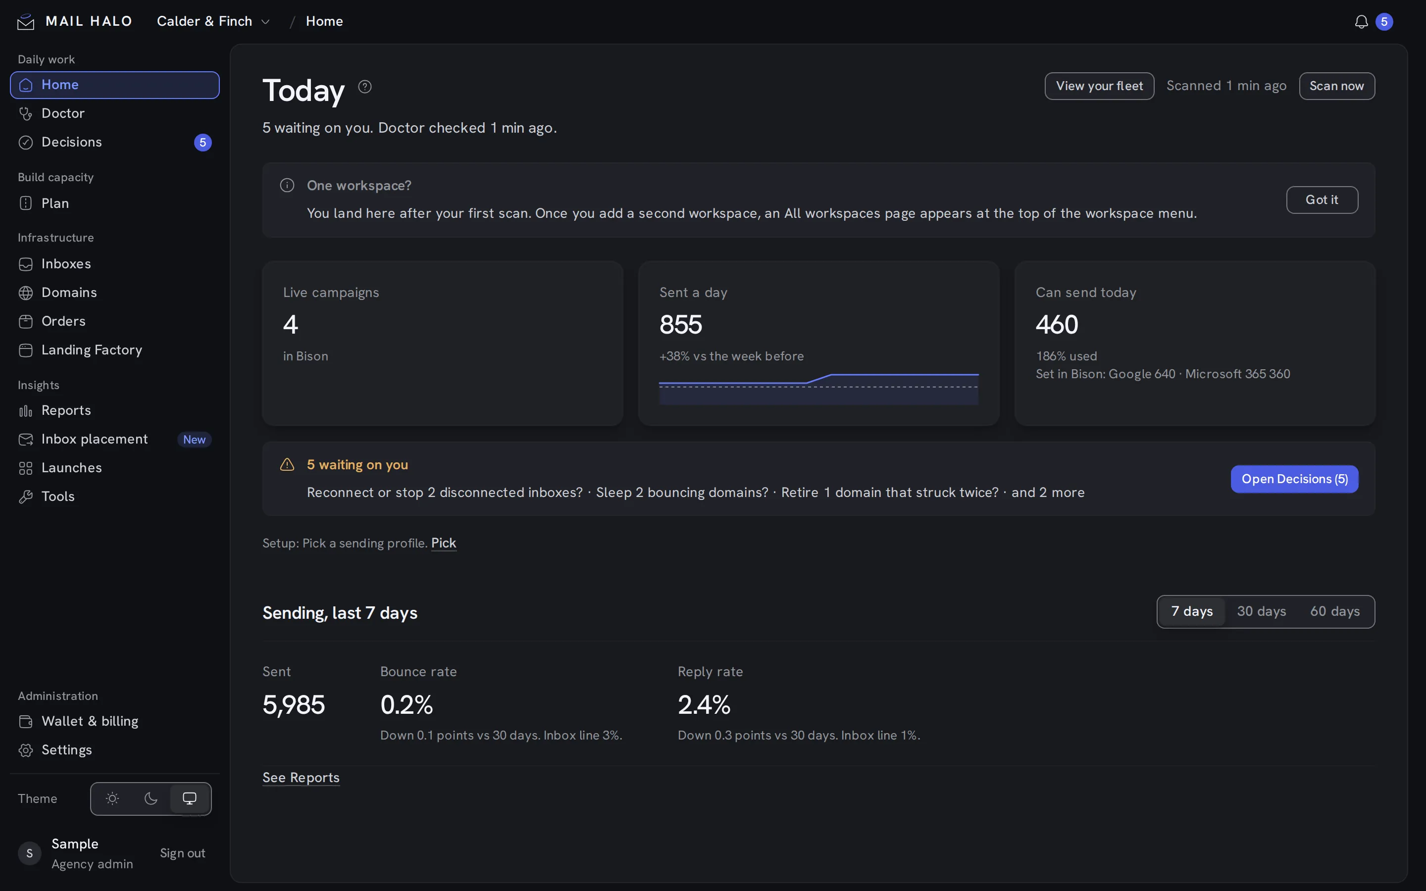Image resolution: width=1426 pixels, height=891 pixels.
Task: Go to the Home sidebar item
Action: click(x=115, y=85)
